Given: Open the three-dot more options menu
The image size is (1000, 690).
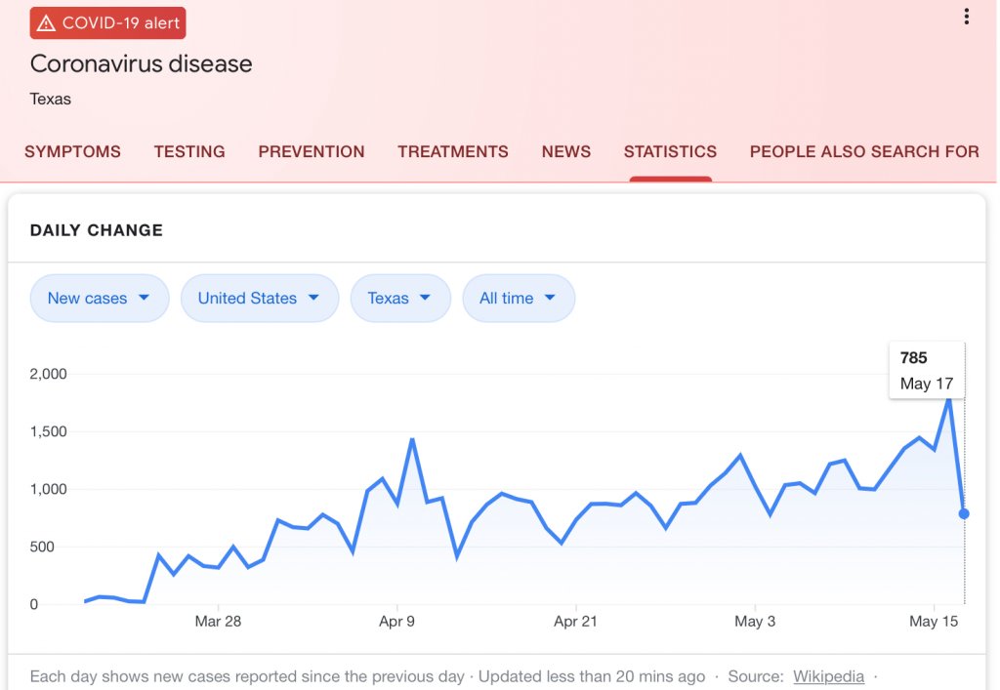Looking at the screenshot, I should (x=967, y=17).
